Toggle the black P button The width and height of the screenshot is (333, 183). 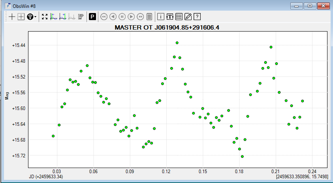point(92,17)
